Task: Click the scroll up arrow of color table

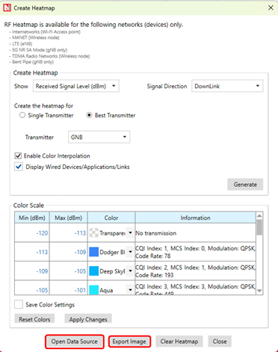Action: [259, 215]
